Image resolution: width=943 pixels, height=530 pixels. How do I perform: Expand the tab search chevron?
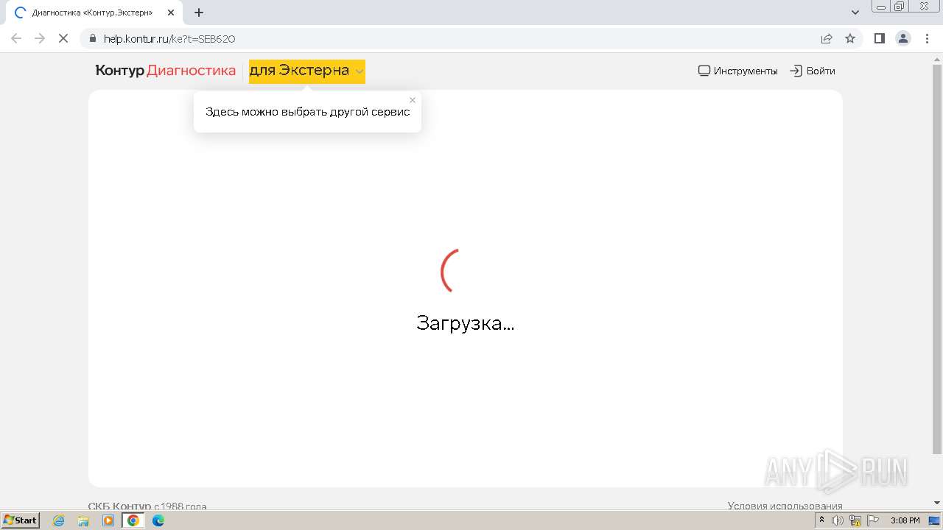pos(855,13)
